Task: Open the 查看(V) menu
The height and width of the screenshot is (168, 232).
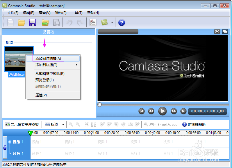Action: (45, 13)
